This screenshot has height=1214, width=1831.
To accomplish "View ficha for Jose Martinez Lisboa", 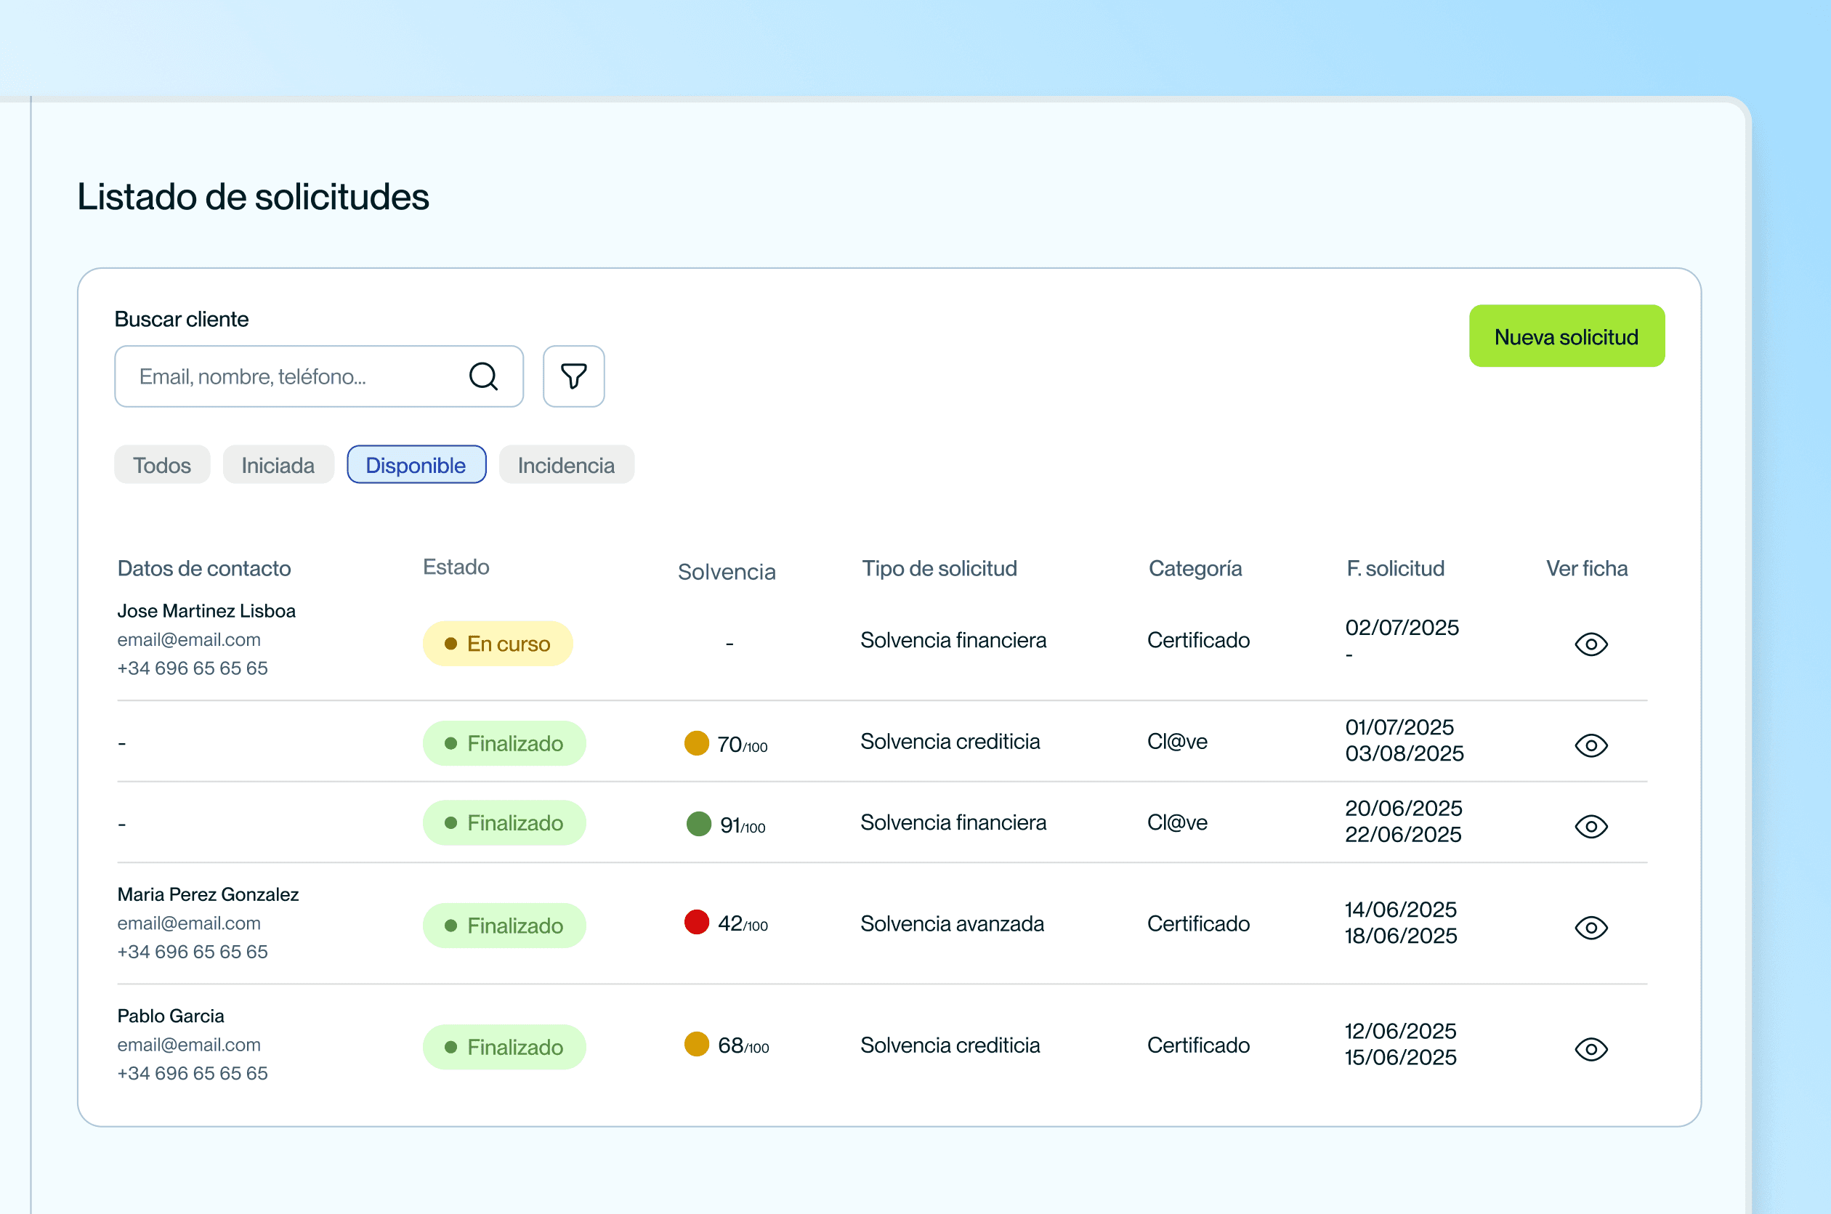I will click(x=1591, y=644).
